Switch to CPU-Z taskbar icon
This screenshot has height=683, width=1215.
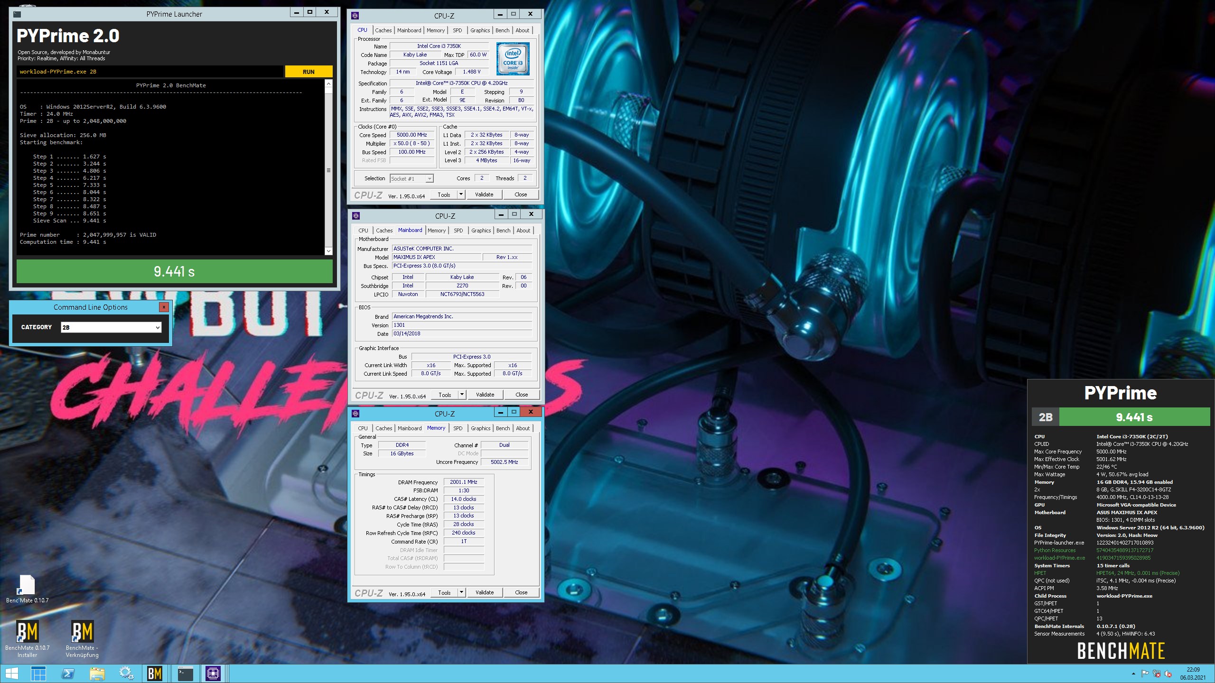pos(213,674)
